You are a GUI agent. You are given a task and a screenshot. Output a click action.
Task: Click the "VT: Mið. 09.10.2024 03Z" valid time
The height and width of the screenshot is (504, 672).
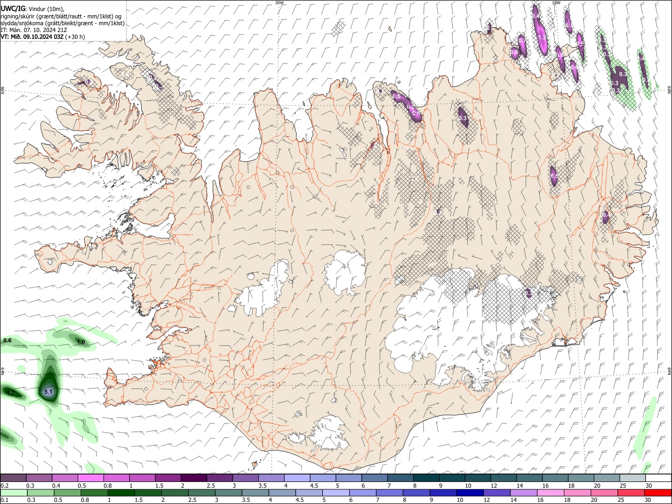pyautogui.click(x=32, y=37)
